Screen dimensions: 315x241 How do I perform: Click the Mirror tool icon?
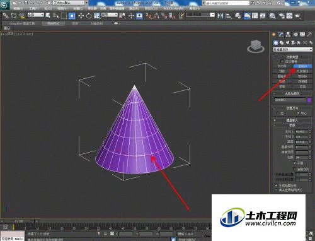pos(220,16)
